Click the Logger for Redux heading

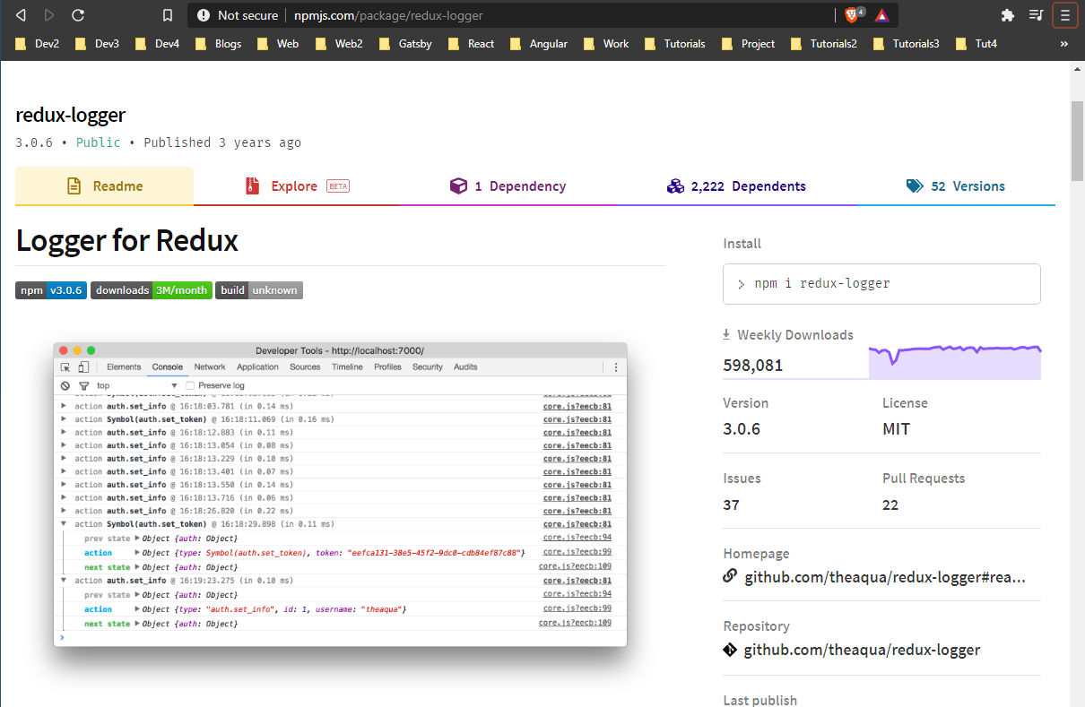(127, 240)
